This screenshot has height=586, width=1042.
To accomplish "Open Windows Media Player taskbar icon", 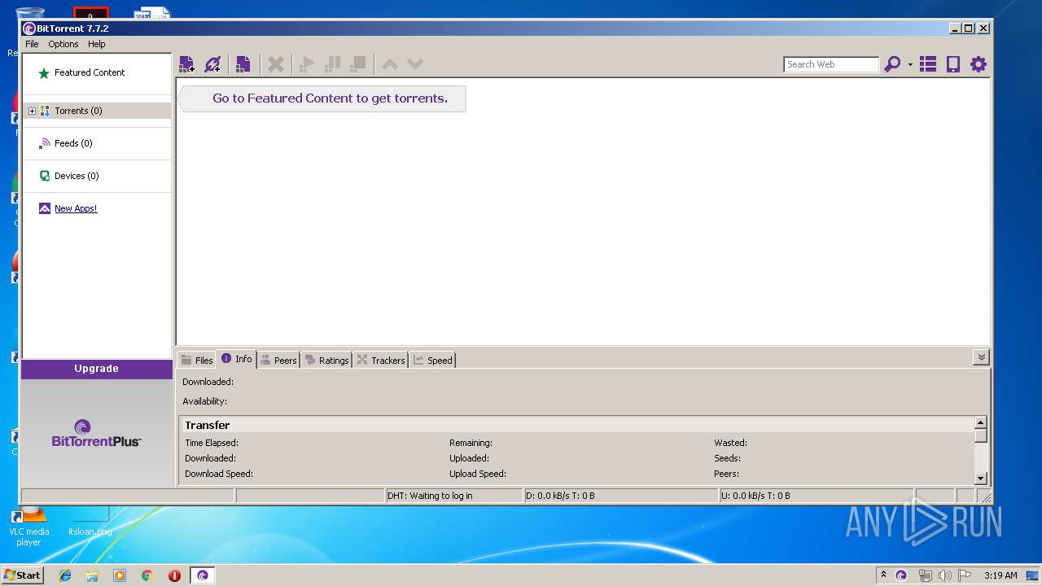I will 120,575.
